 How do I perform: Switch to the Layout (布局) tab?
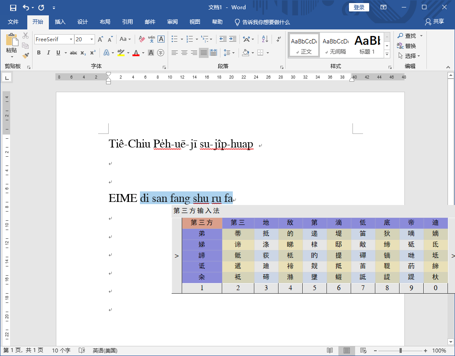point(105,22)
